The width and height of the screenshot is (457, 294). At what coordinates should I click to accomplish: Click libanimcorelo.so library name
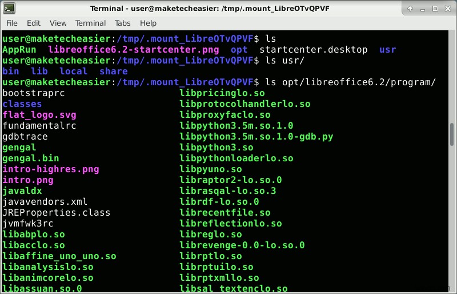(x=48, y=277)
